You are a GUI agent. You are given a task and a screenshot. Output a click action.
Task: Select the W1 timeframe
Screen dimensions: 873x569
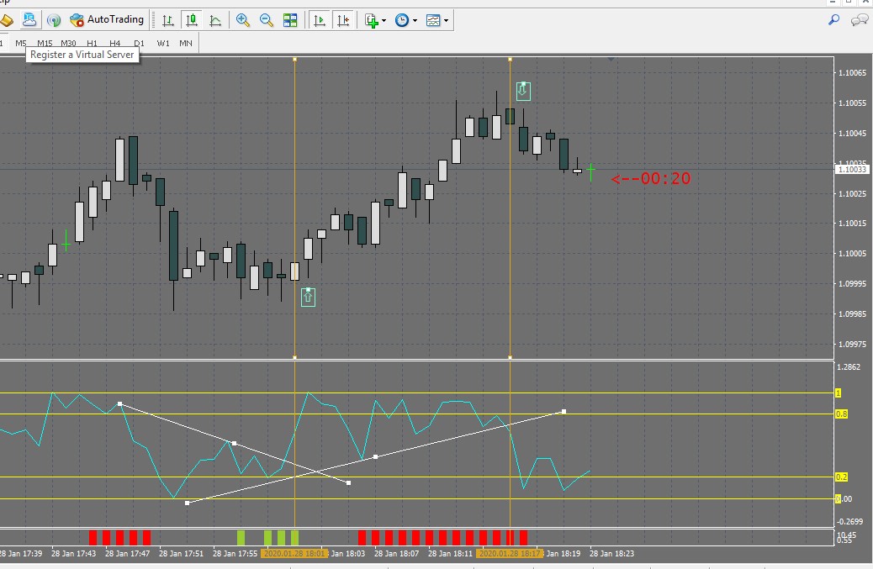(x=162, y=43)
